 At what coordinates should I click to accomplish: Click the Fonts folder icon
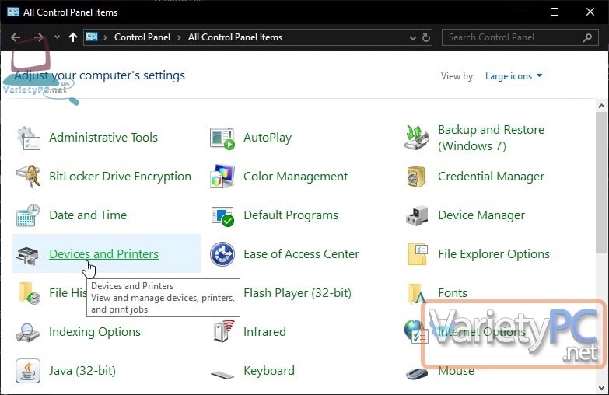[x=417, y=294]
